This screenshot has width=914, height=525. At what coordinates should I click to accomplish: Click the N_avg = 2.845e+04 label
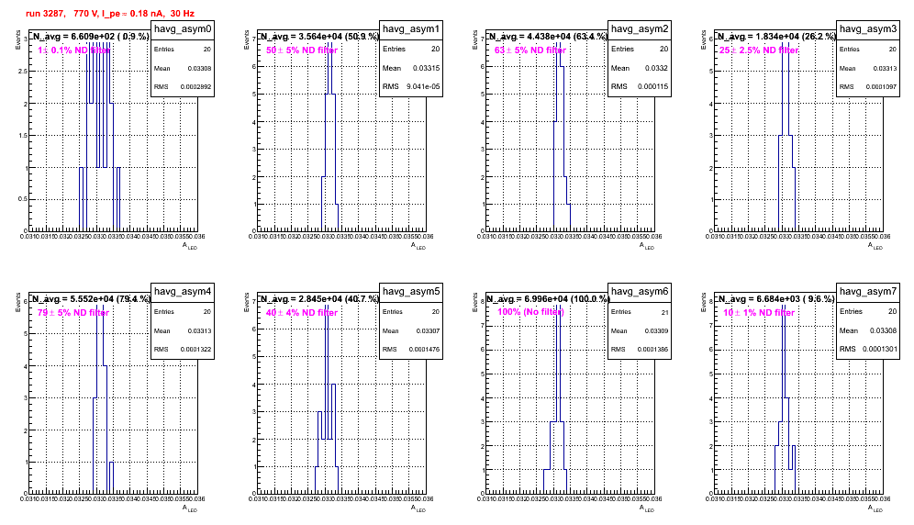tap(318, 298)
